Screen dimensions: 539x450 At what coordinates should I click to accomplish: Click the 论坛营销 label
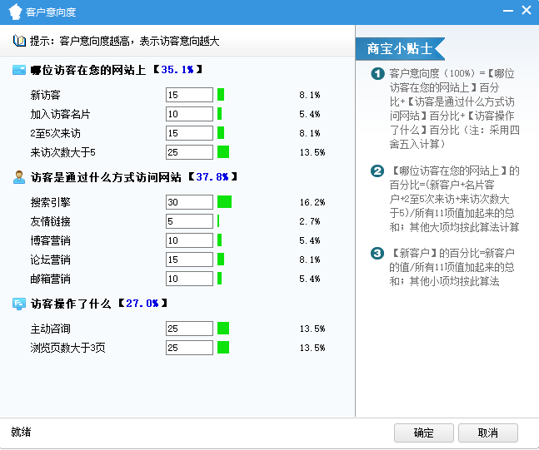50,260
